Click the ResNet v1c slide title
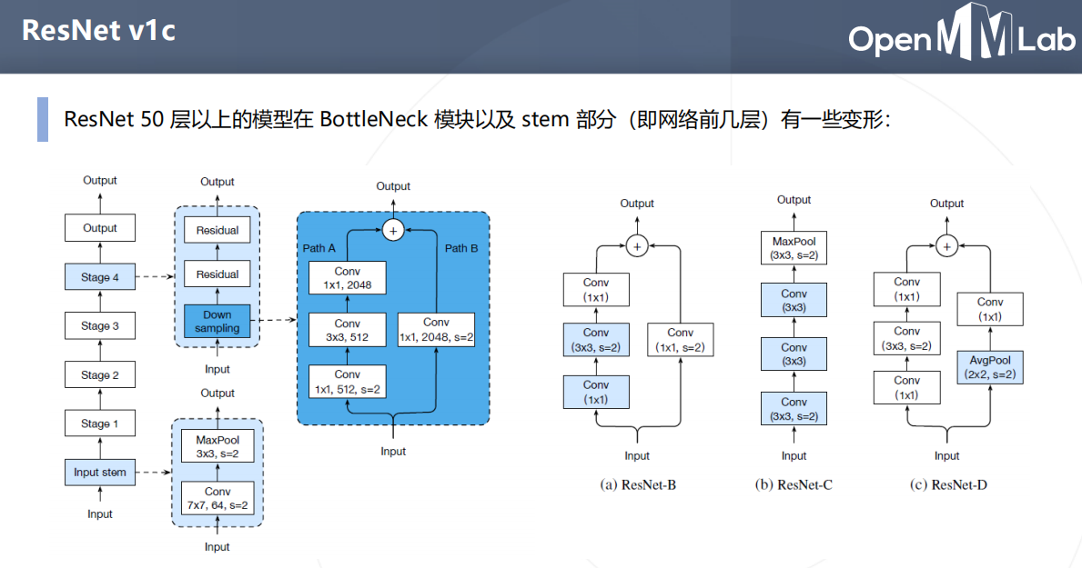Viewport: 1082px width, 568px height. click(98, 30)
